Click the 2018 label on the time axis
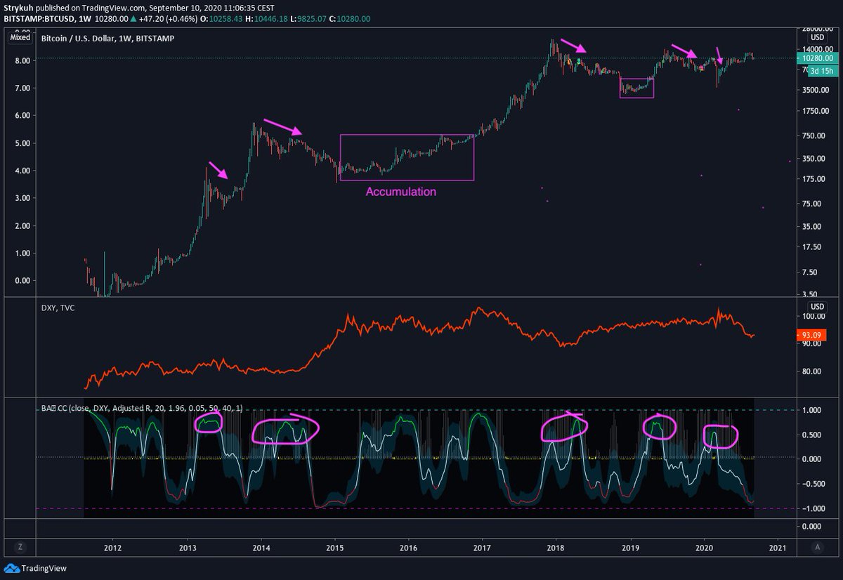The width and height of the screenshot is (843, 580). (556, 547)
